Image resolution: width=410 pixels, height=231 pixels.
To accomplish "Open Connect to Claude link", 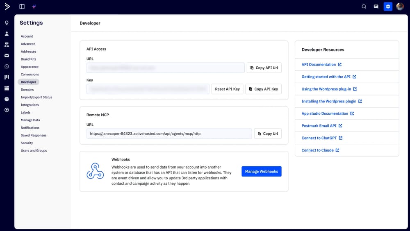I will pos(317,150).
